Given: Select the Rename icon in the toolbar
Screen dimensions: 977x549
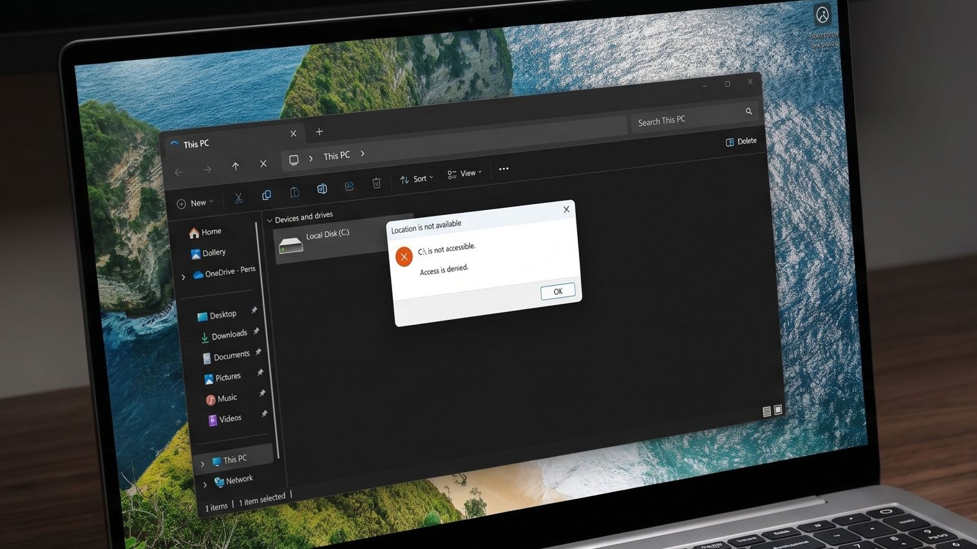Looking at the screenshot, I should 322,189.
